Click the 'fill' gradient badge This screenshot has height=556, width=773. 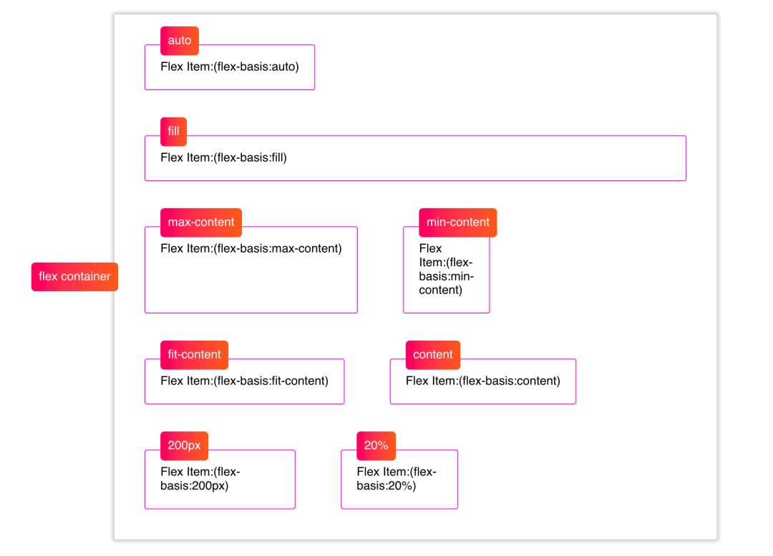(173, 132)
